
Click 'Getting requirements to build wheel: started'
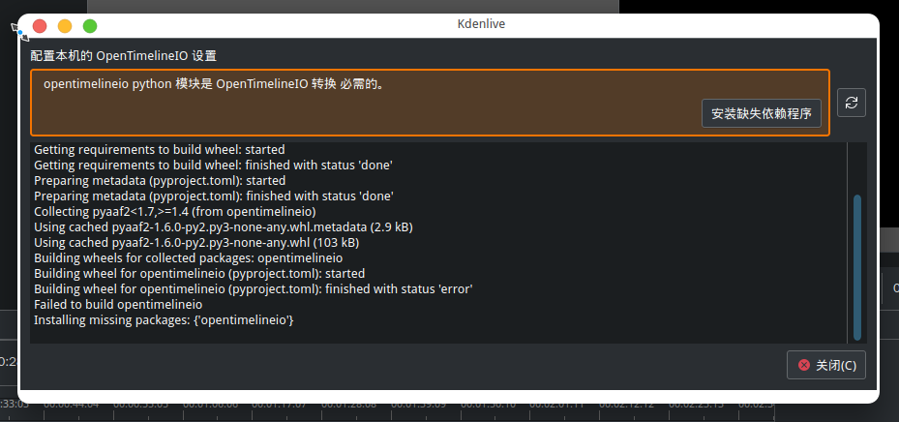point(160,150)
